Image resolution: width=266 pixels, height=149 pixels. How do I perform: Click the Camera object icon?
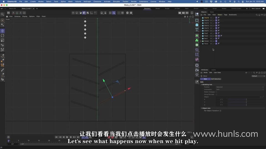coord(197,70)
